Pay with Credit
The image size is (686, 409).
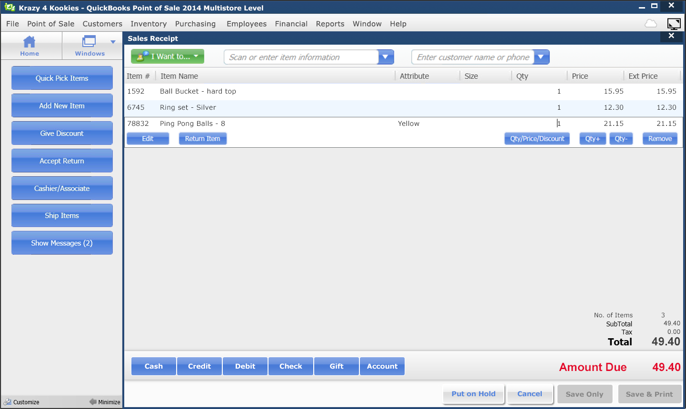(199, 366)
